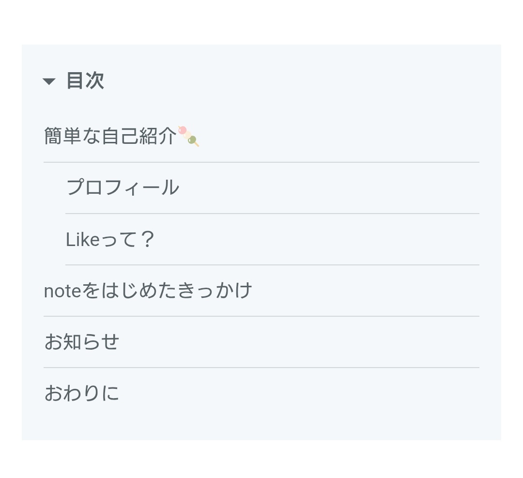Click the 目次 heading label
This screenshot has width=523, height=478.
[x=85, y=80]
